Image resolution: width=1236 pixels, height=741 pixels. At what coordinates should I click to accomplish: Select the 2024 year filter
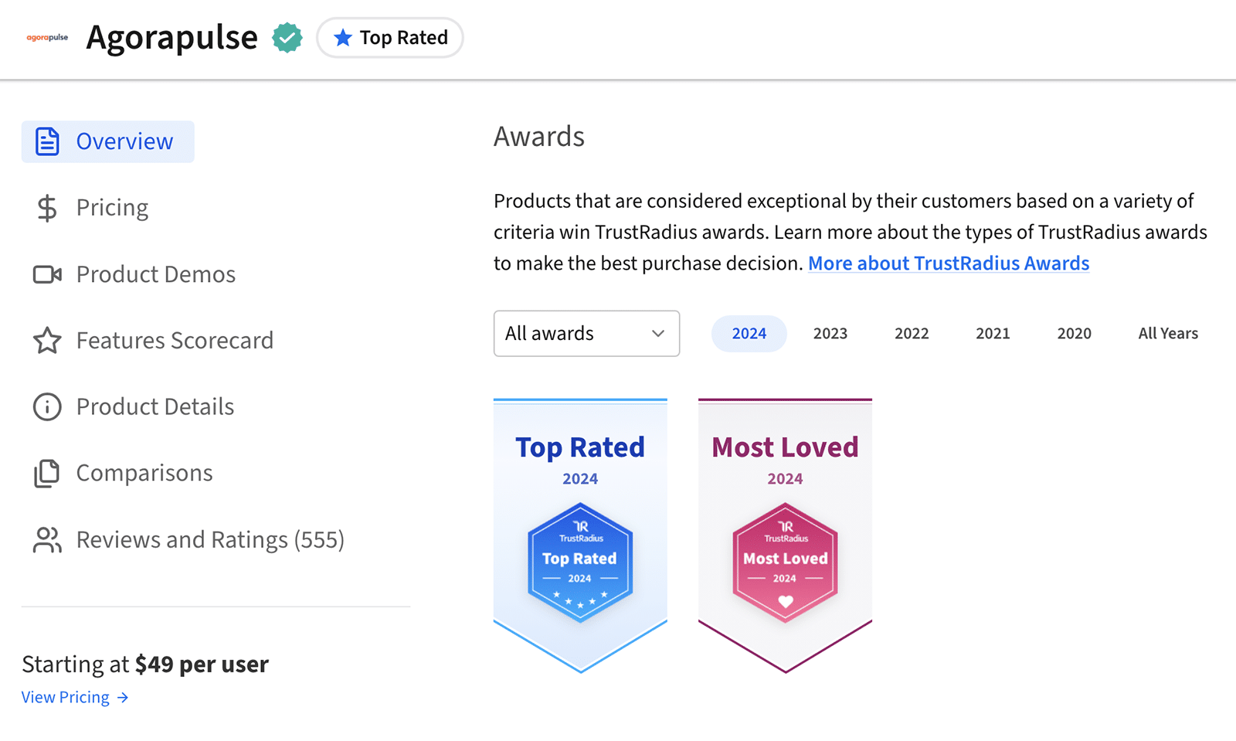749,334
